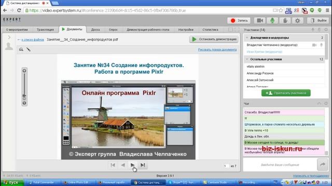Open Демонстрация рабочего стола tab
332x186 pixels.
(148, 30)
